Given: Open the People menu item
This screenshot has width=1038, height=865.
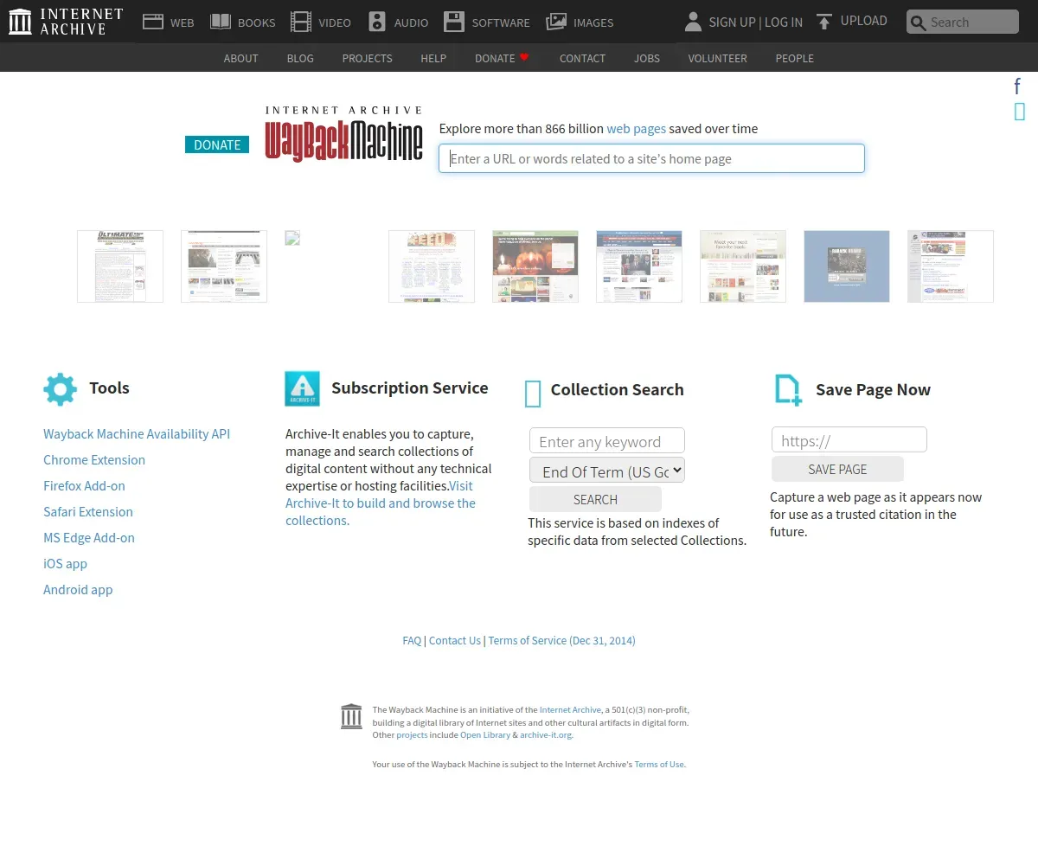Looking at the screenshot, I should [x=794, y=58].
